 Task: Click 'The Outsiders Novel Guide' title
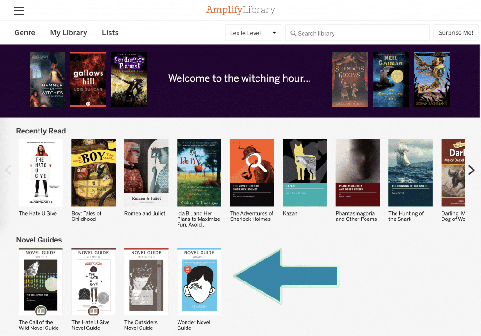click(x=141, y=325)
